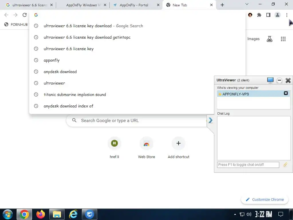Viewport: 293px width, 220px height.
Task: Open the Chrome extensions puzzle icon
Action: (259, 15)
